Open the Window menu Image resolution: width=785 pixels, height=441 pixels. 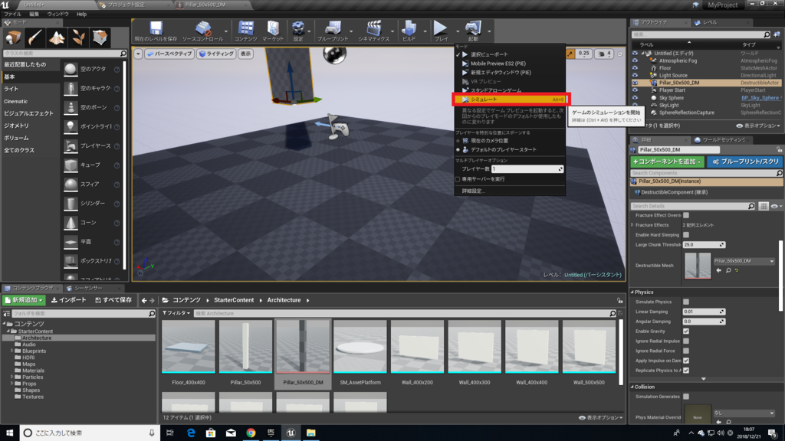(x=57, y=14)
